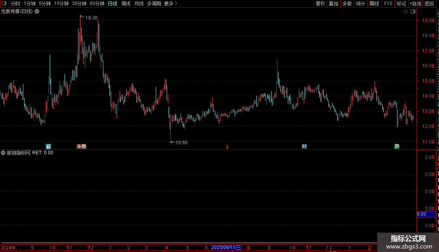Toggle the side panel icon in chart header
The image size is (439, 252).
pos(413,12)
